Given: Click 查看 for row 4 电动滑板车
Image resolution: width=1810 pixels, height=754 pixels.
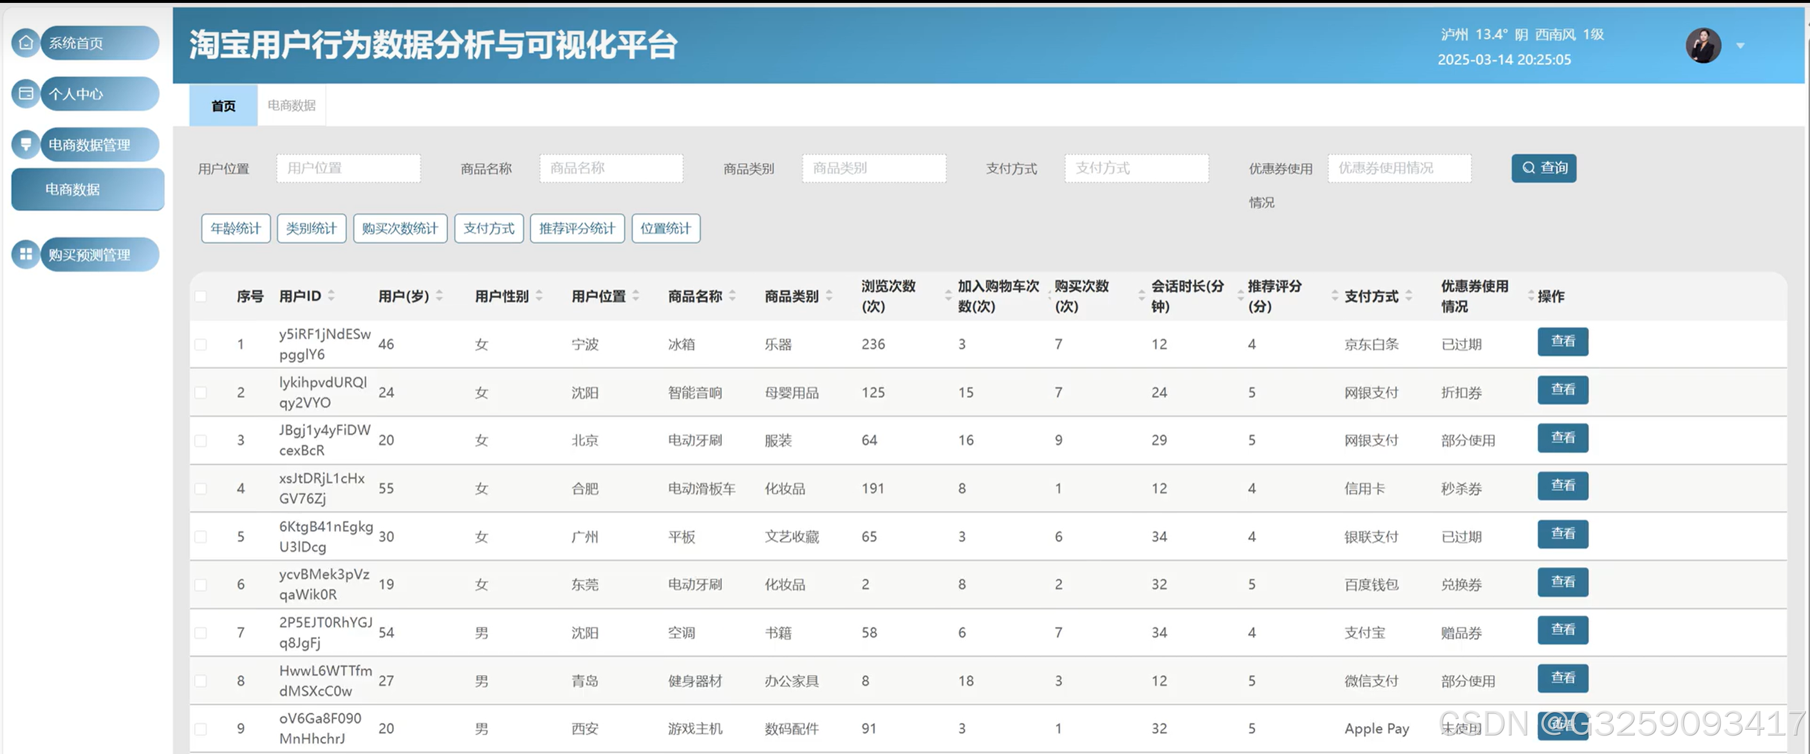Looking at the screenshot, I should click(x=1563, y=486).
